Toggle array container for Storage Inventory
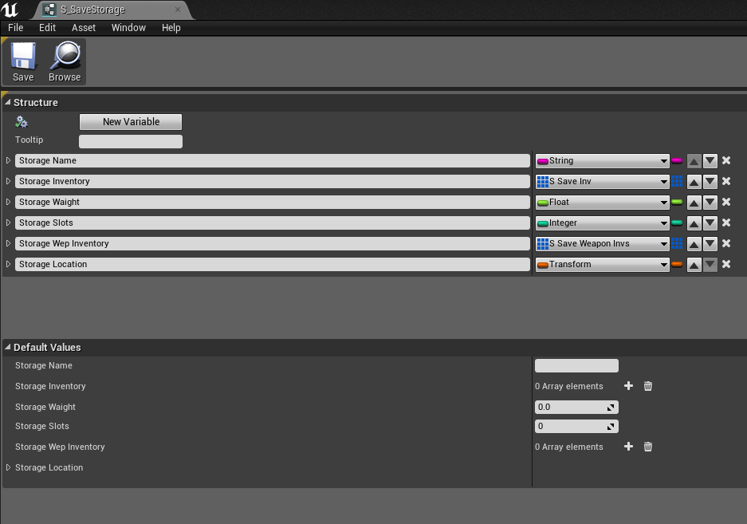Image resolution: width=747 pixels, height=524 pixels. (x=677, y=181)
